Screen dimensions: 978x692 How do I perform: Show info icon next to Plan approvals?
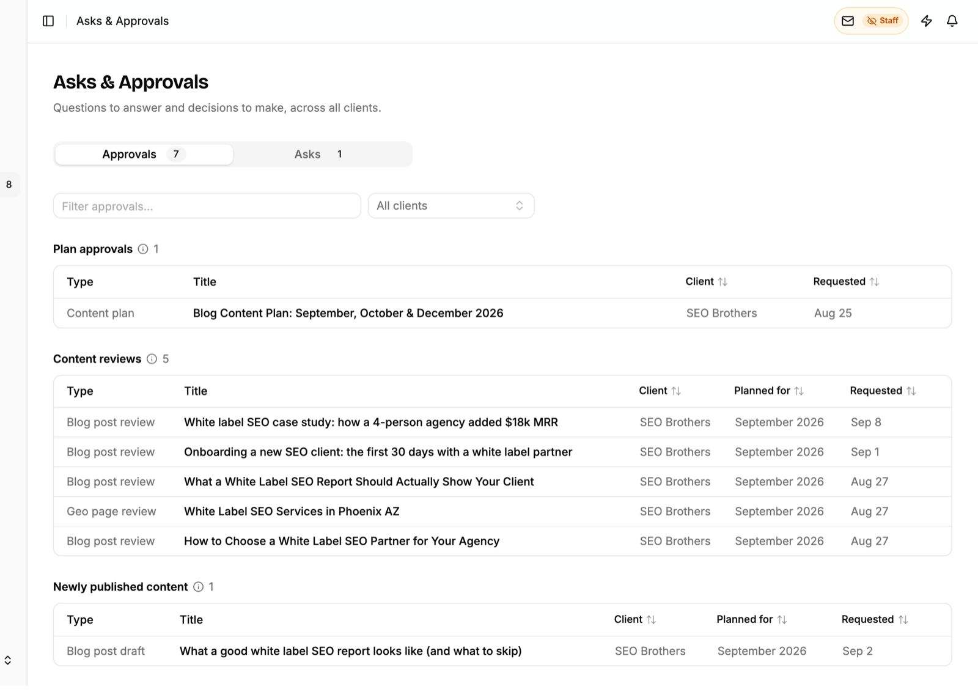click(x=143, y=249)
